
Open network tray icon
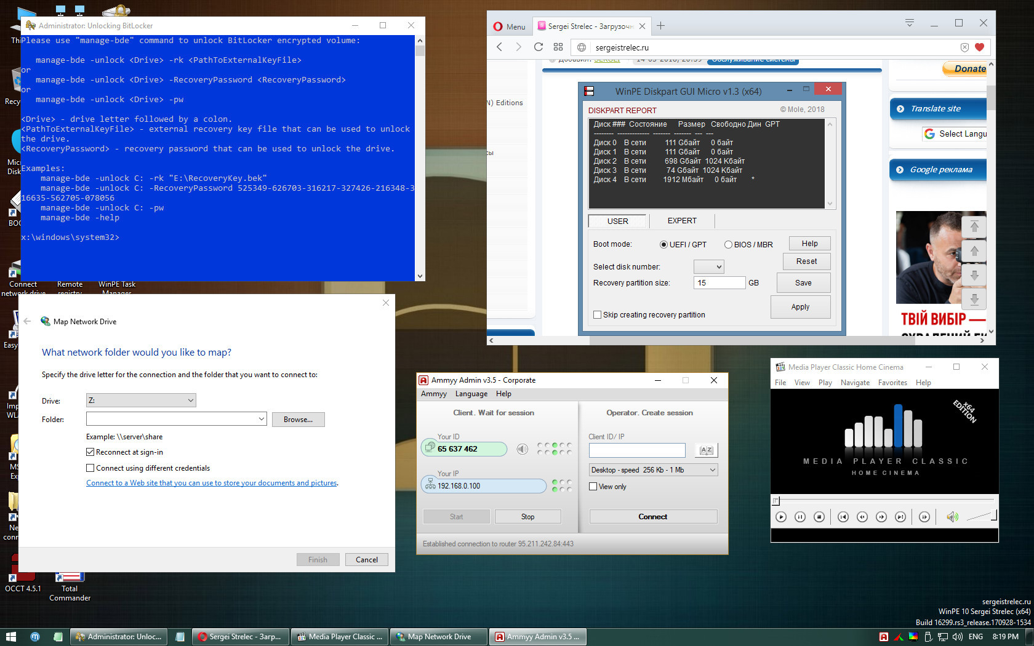(942, 637)
